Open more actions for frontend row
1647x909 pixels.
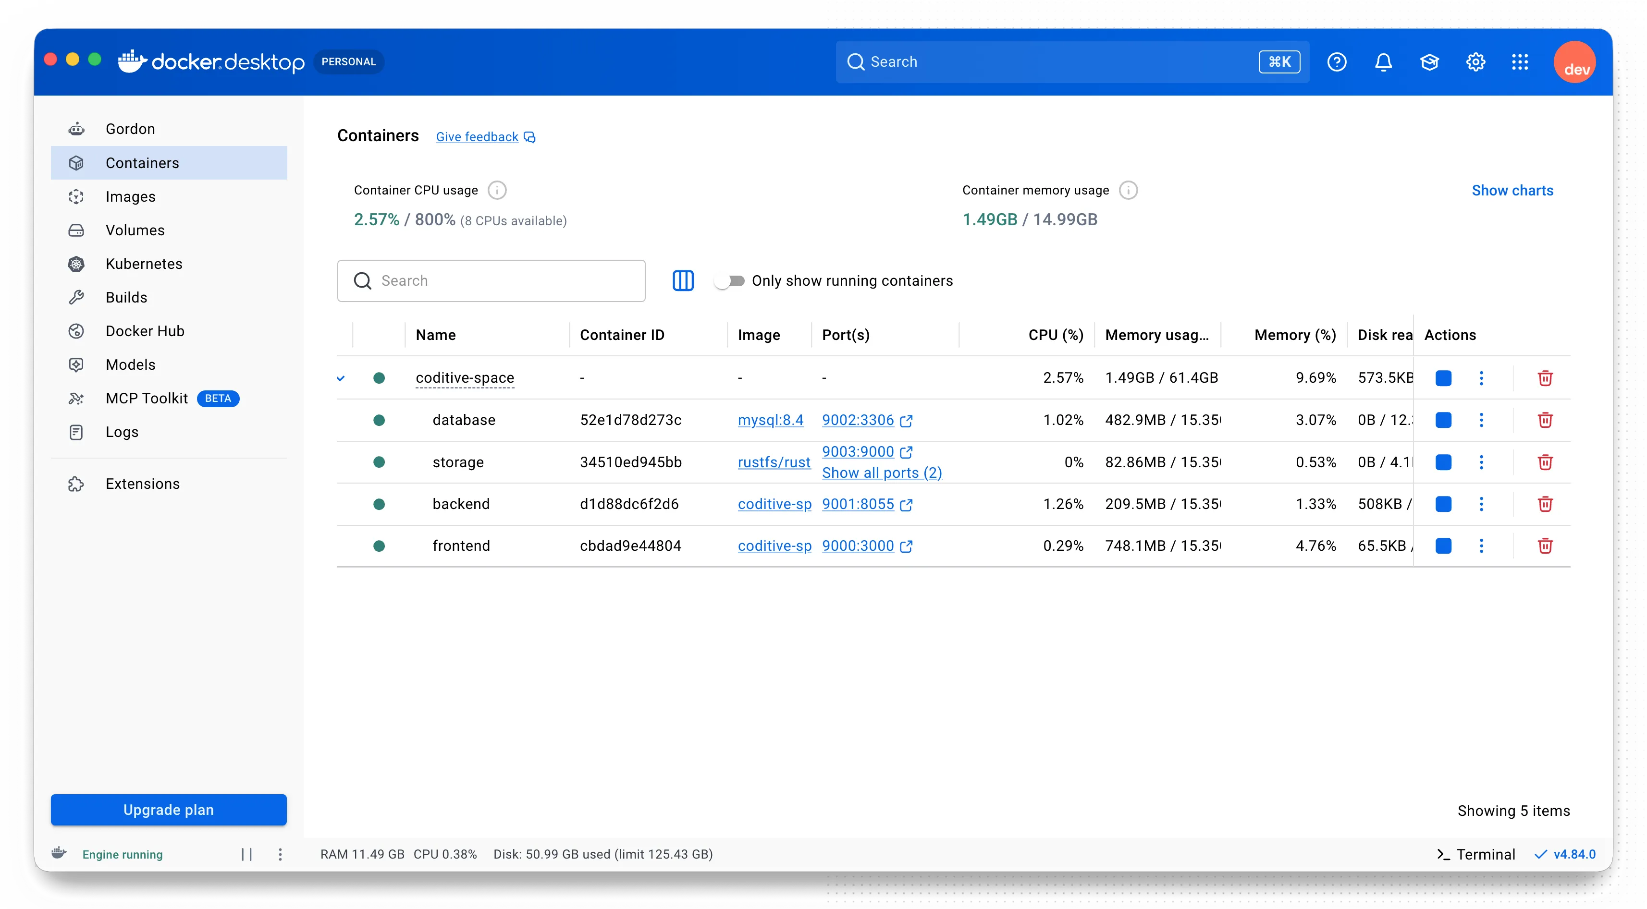[x=1481, y=545]
